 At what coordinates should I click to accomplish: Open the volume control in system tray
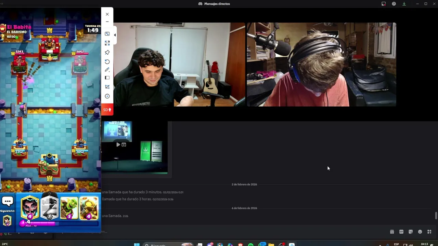pyautogui.click(x=411, y=245)
